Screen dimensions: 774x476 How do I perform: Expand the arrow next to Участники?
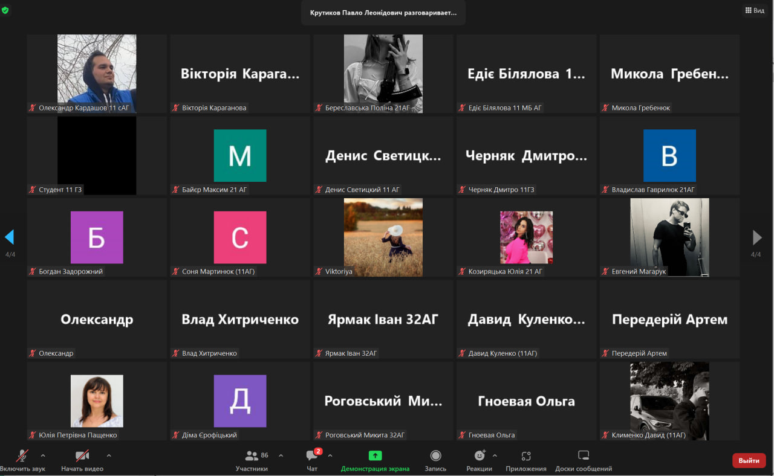281,455
